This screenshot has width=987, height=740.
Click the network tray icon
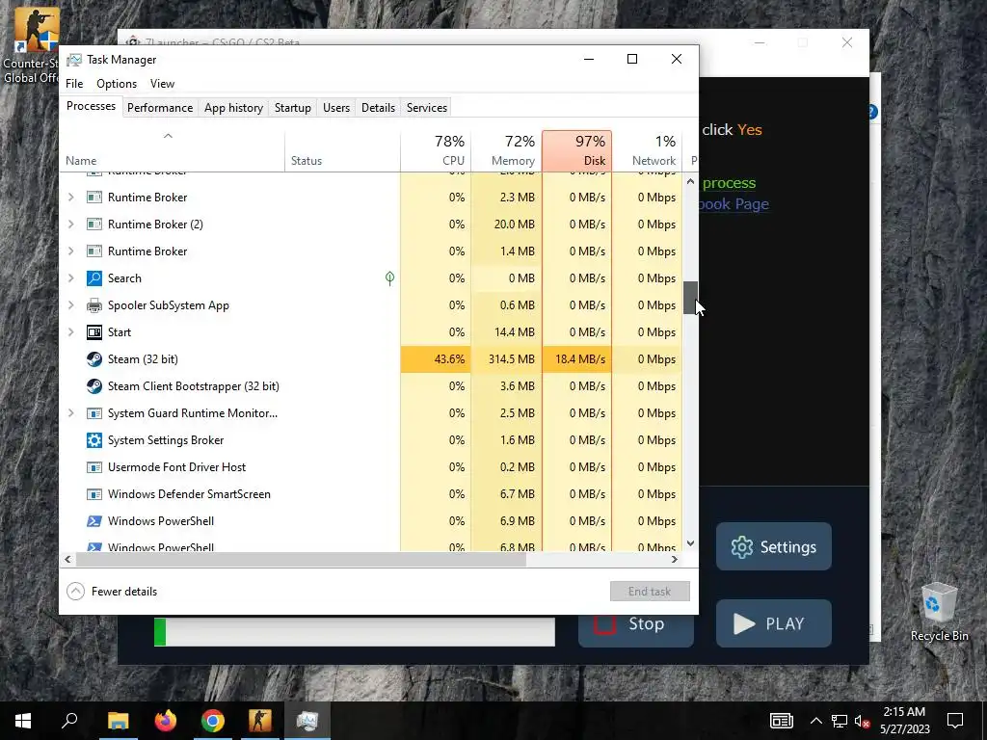(840, 721)
